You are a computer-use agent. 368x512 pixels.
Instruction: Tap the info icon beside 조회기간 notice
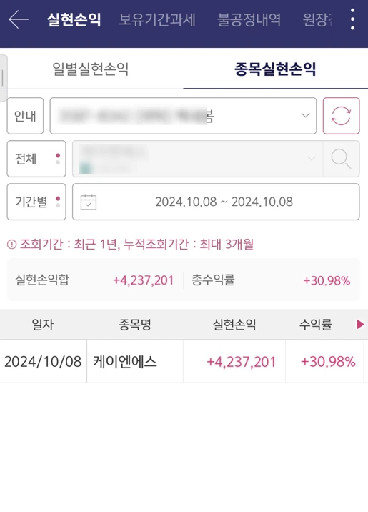(11, 245)
